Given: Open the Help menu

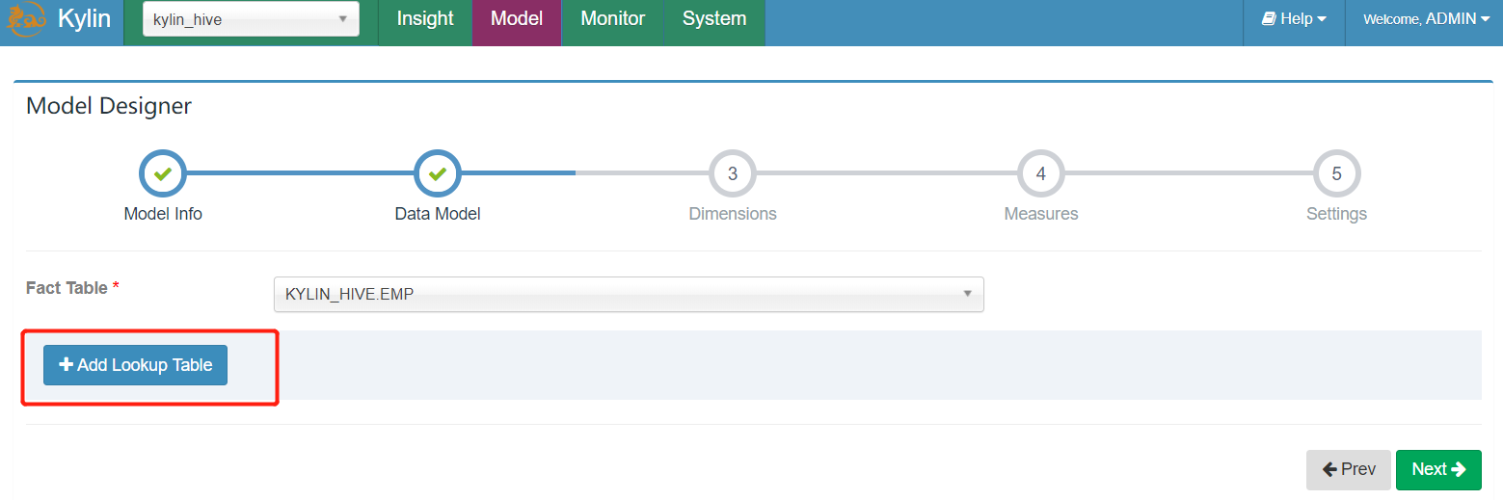Looking at the screenshot, I should click(x=1294, y=19).
